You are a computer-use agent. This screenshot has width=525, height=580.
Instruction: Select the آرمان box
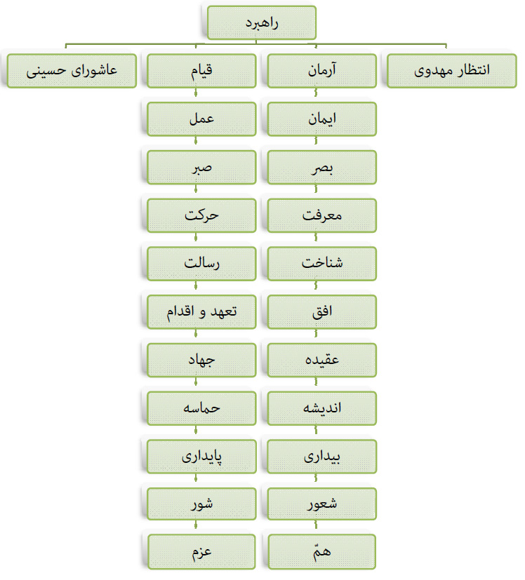tap(322, 71)
